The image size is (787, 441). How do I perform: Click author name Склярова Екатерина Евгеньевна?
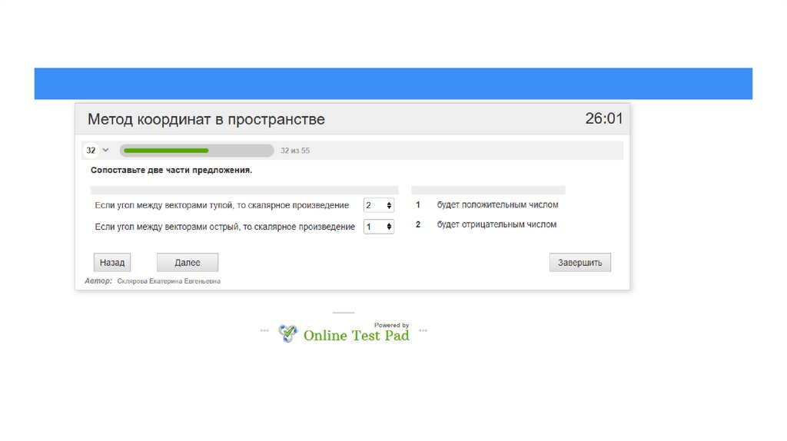click(168, 281)
